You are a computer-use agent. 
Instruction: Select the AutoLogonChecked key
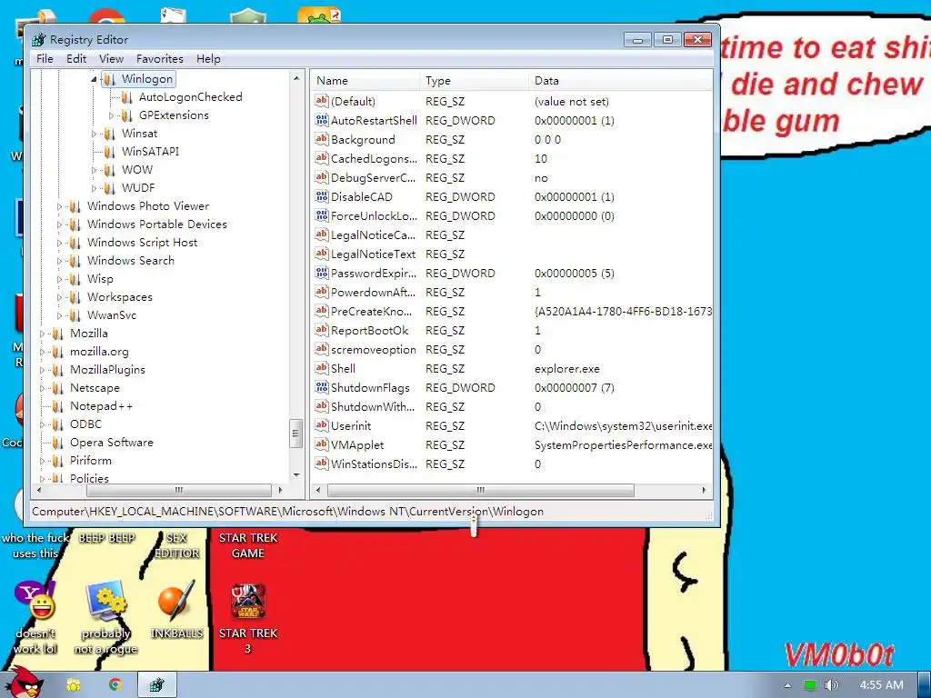point(191,97)
